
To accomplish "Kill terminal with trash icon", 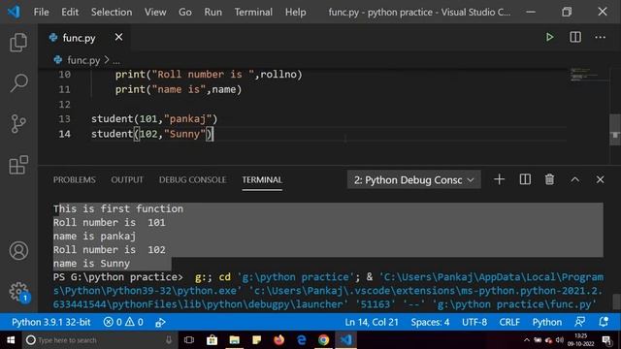I will coord(549,179).
